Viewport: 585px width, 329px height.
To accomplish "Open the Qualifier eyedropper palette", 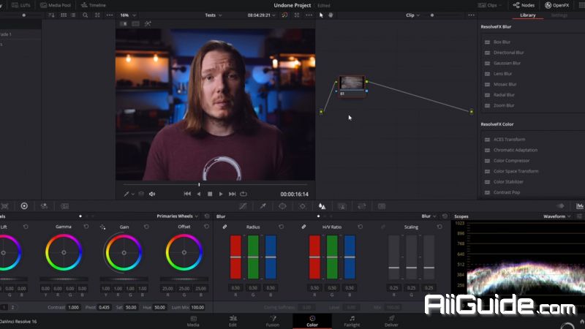I will [x=263, y=206].
